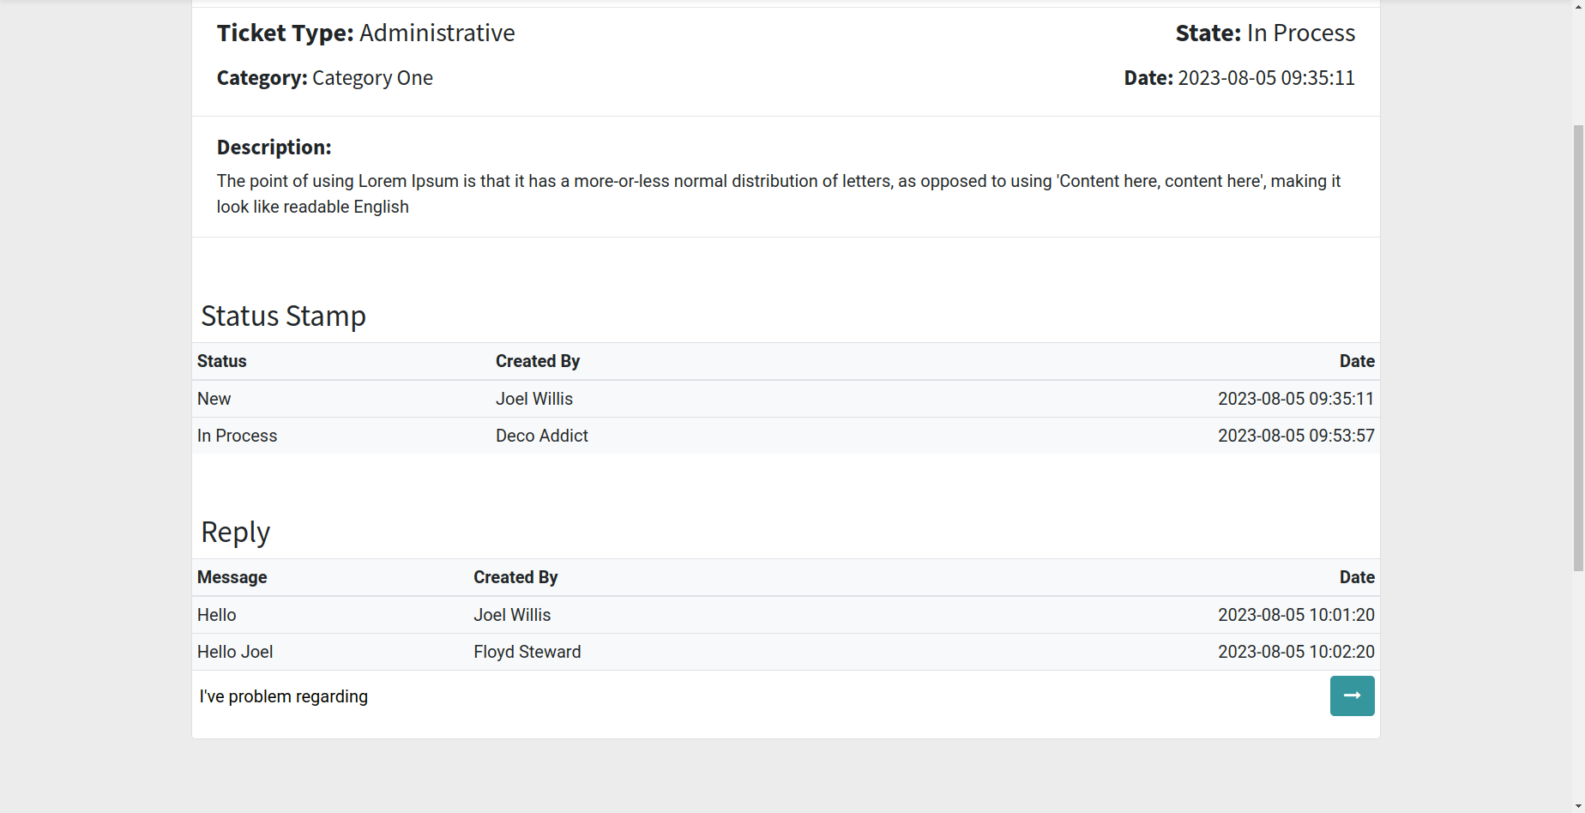This screenshot has width=1585, height=813.
Task: Click the page vertical scrollbar
Action: tap(1578, 347)
